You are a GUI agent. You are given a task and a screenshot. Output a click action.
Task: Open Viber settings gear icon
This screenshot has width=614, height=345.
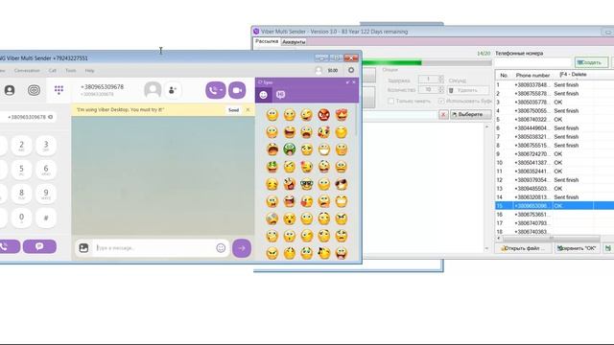[351, 70]
